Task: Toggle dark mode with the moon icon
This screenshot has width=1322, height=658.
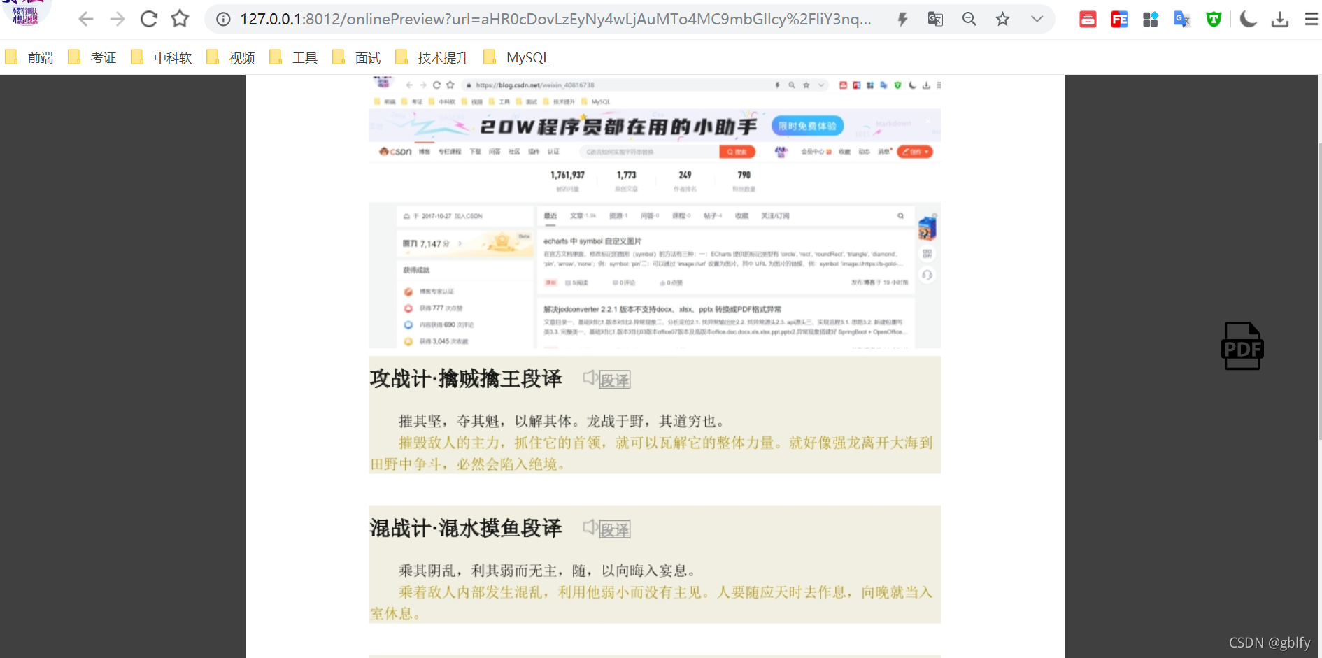Action: [1248, 19]
